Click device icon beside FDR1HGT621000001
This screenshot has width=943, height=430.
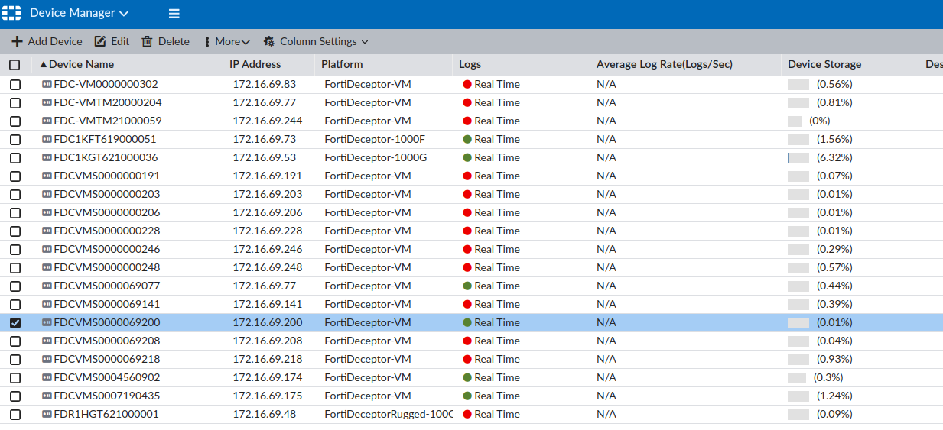tap(47, 414)
